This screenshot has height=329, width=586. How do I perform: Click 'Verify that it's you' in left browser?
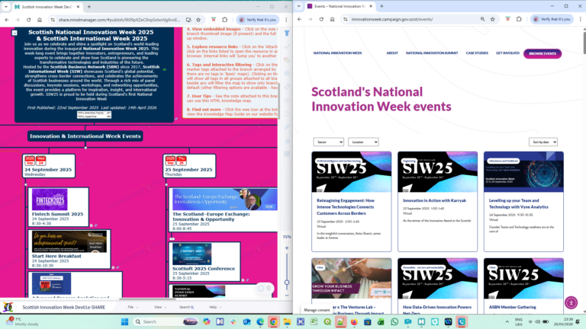(x=257, y=20)
